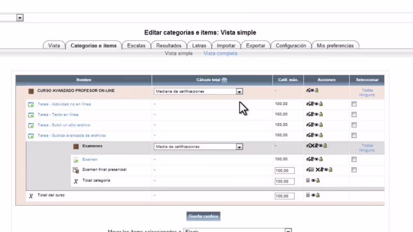Tick checkbox for Tarea - Subir un sólo archivo

[354, 125]
